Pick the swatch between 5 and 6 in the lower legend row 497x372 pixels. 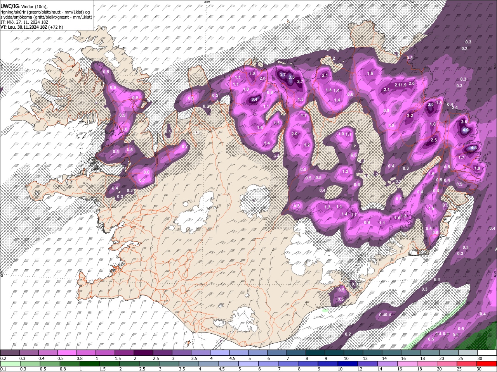tap(248, 363)
